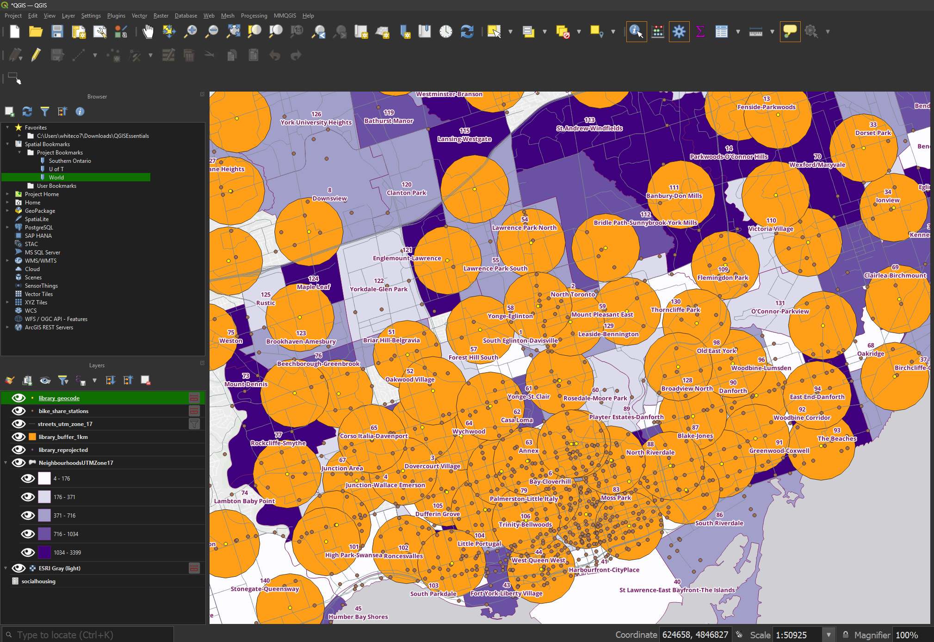This screenshot has width=934, height=642.
Task: Click the Open Project folder icon
Action: (x=36, y=31)
